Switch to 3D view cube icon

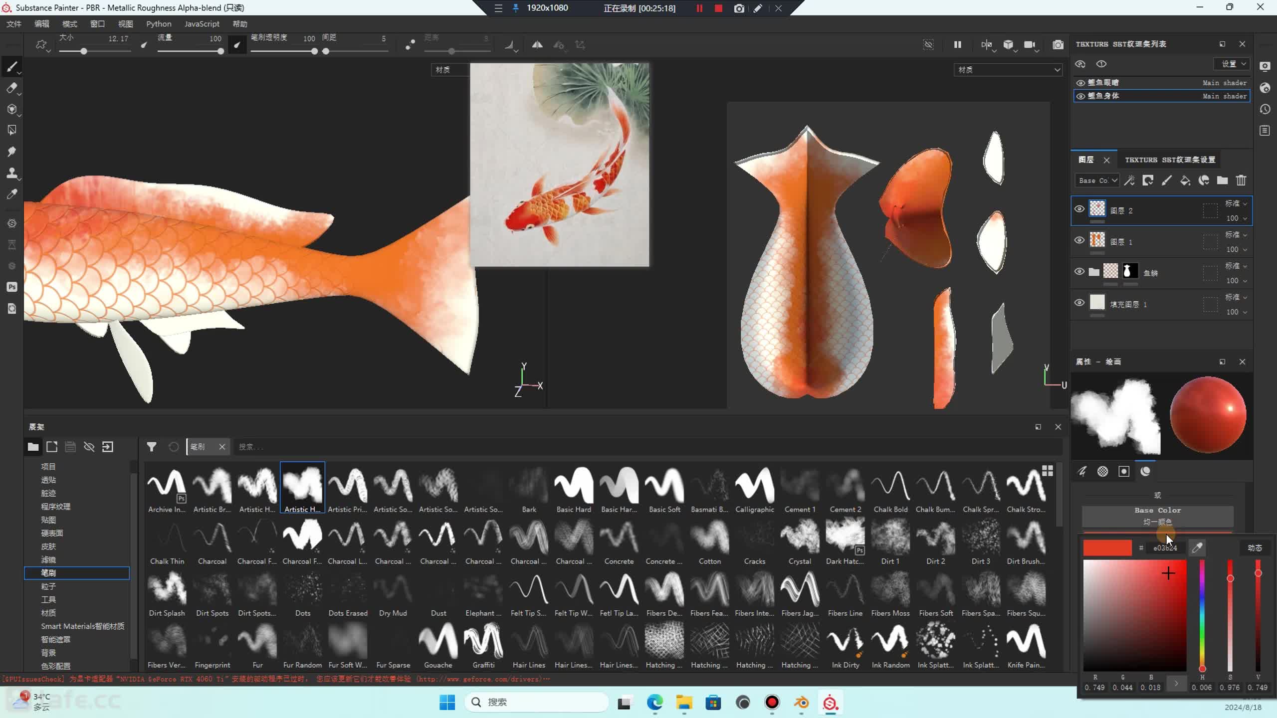[1008, 45]
